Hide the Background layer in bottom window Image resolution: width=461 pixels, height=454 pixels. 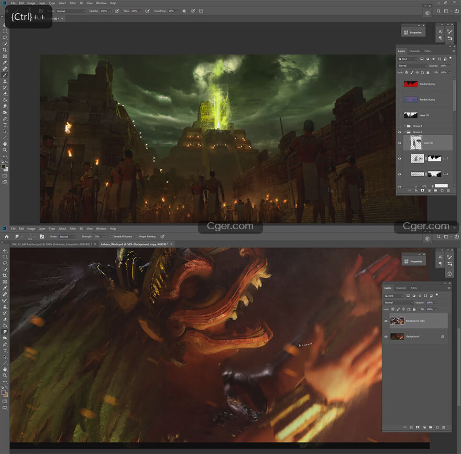coord(386,337)
